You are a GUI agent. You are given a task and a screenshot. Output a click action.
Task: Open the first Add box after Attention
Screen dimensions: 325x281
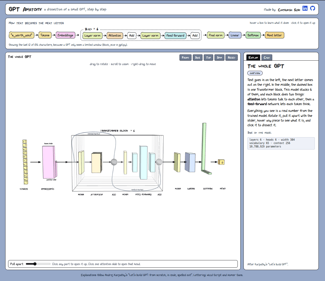pos(132,36)
